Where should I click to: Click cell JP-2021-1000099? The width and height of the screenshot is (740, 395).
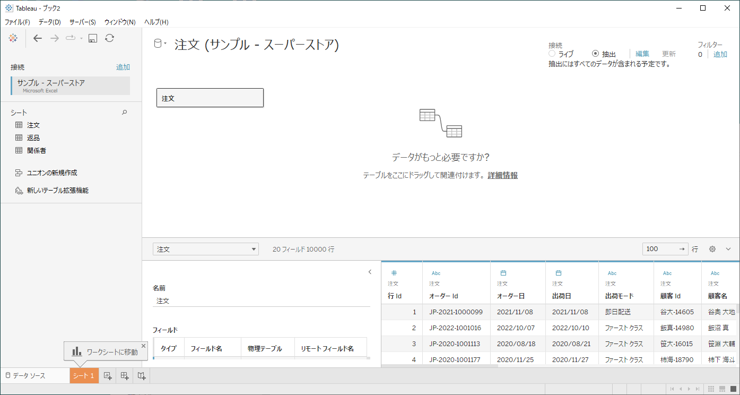pyautogui.click(x=456, y=312)
